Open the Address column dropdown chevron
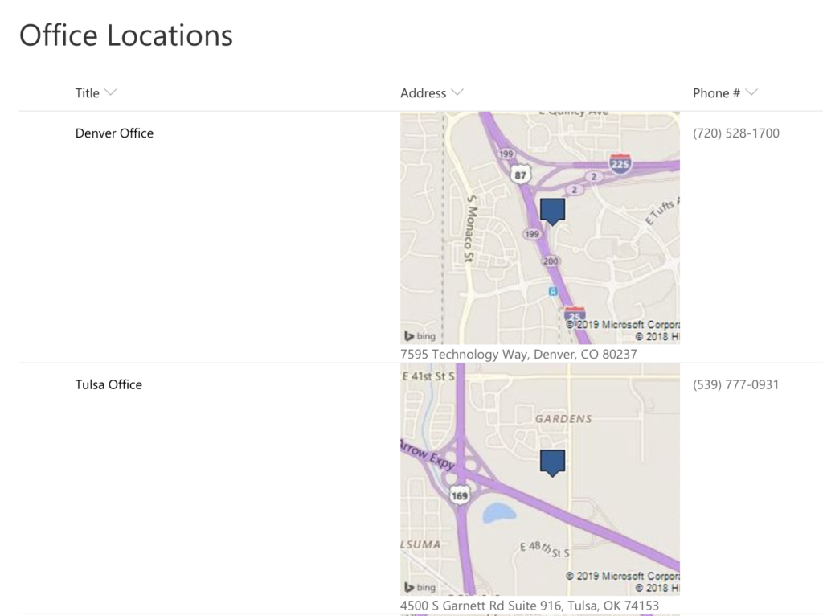The image size is (823, 616). [x=457, y=92]
